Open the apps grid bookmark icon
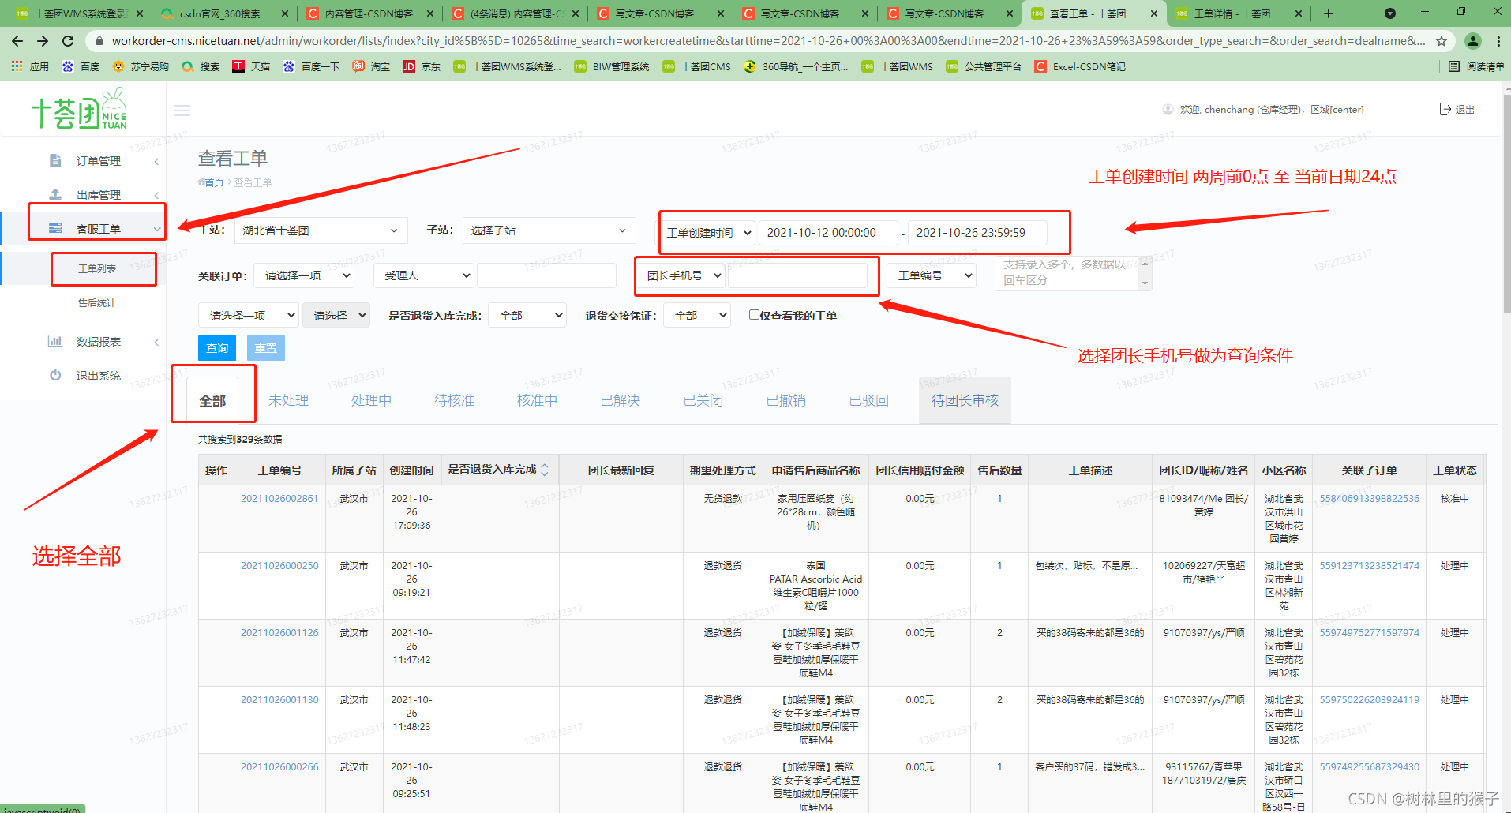This screenshot has height=813, width=1511. click(x=17, y=66)
